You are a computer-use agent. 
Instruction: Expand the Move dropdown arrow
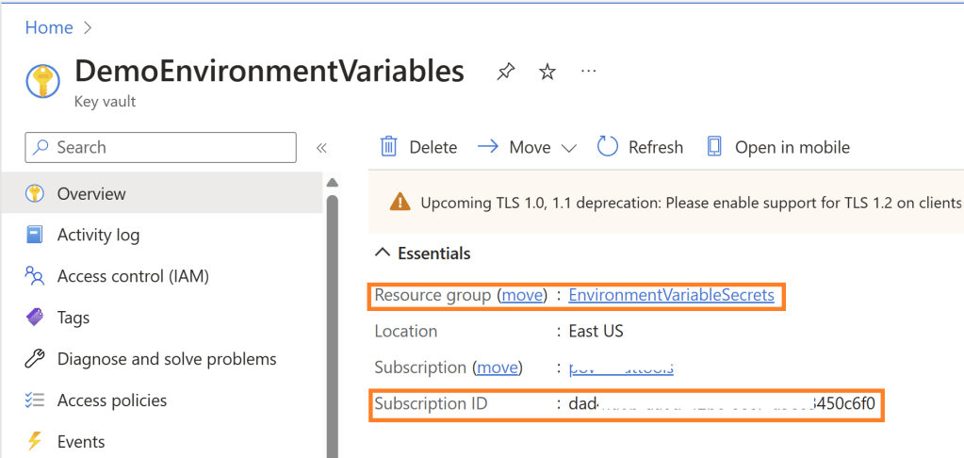coord(568,148)
